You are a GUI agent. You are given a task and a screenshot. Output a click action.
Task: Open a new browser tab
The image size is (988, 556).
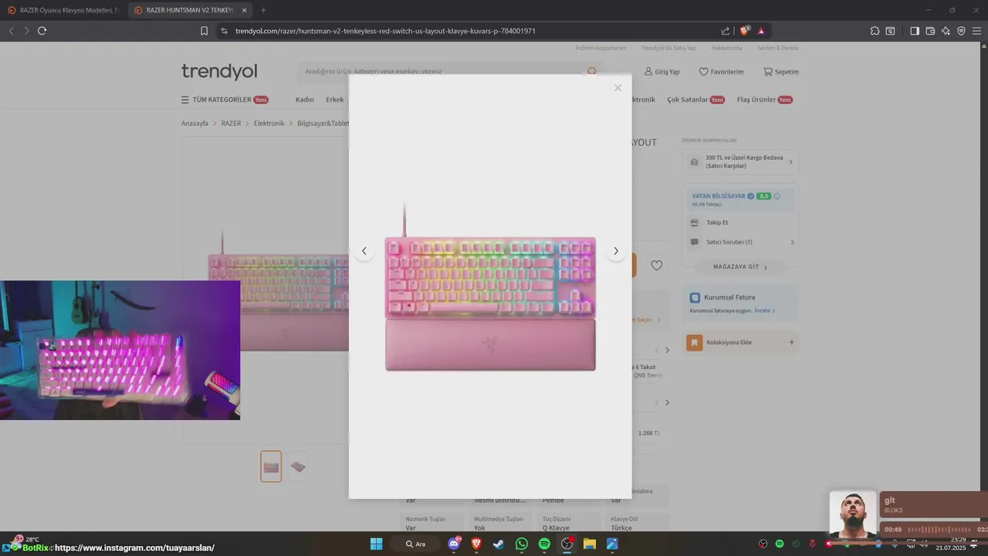pos(263,10)
